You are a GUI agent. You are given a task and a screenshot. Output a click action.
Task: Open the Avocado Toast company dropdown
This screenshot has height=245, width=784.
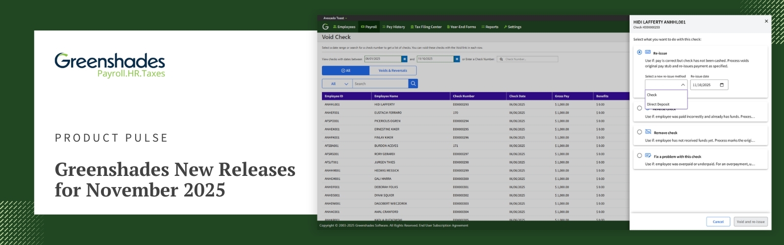[335, 18]
